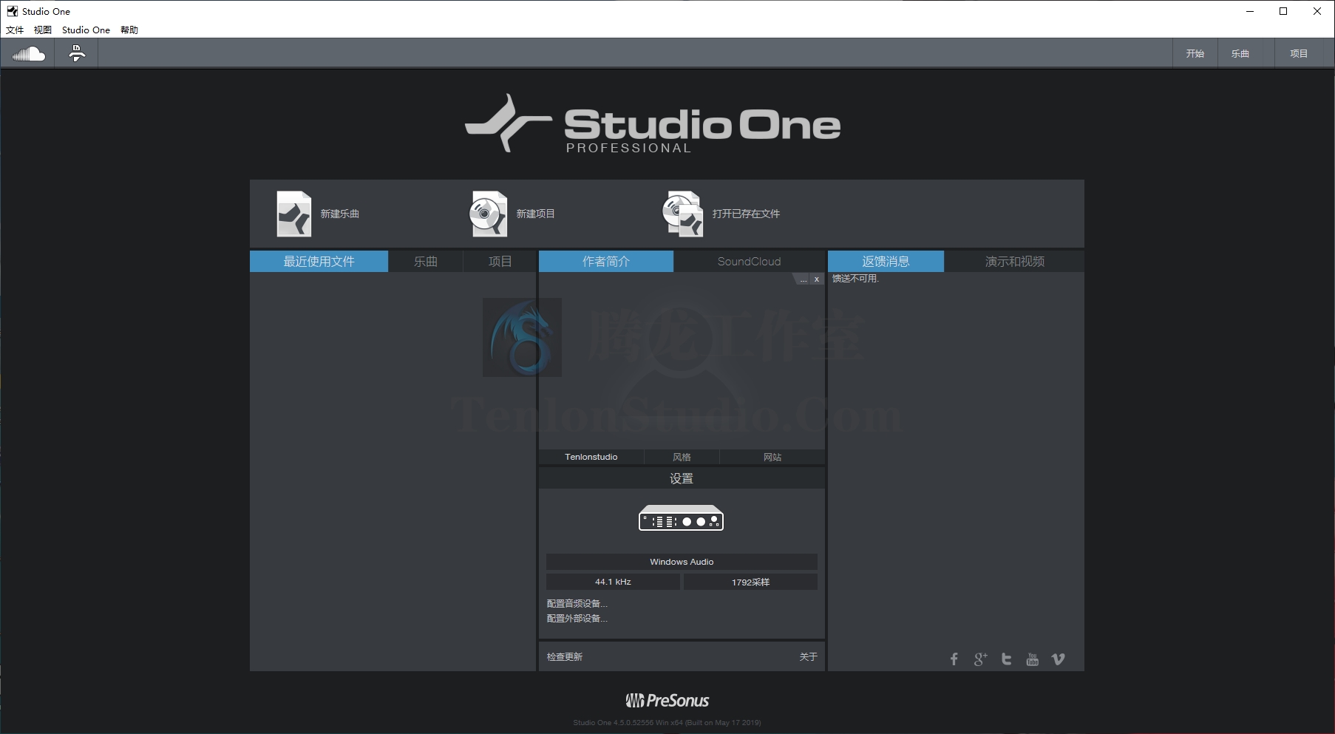Image resolution: width=1335 pixels, height=734 pixels.
Task: Open the Twitter social icon
Action: pos(1006,659)
